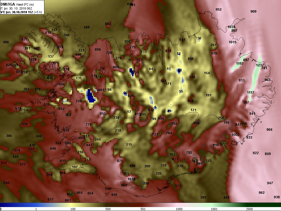Click the map value 950
The width and height of the screenshot is (281, 211).
pyautogui.click(x=103, y=114)
